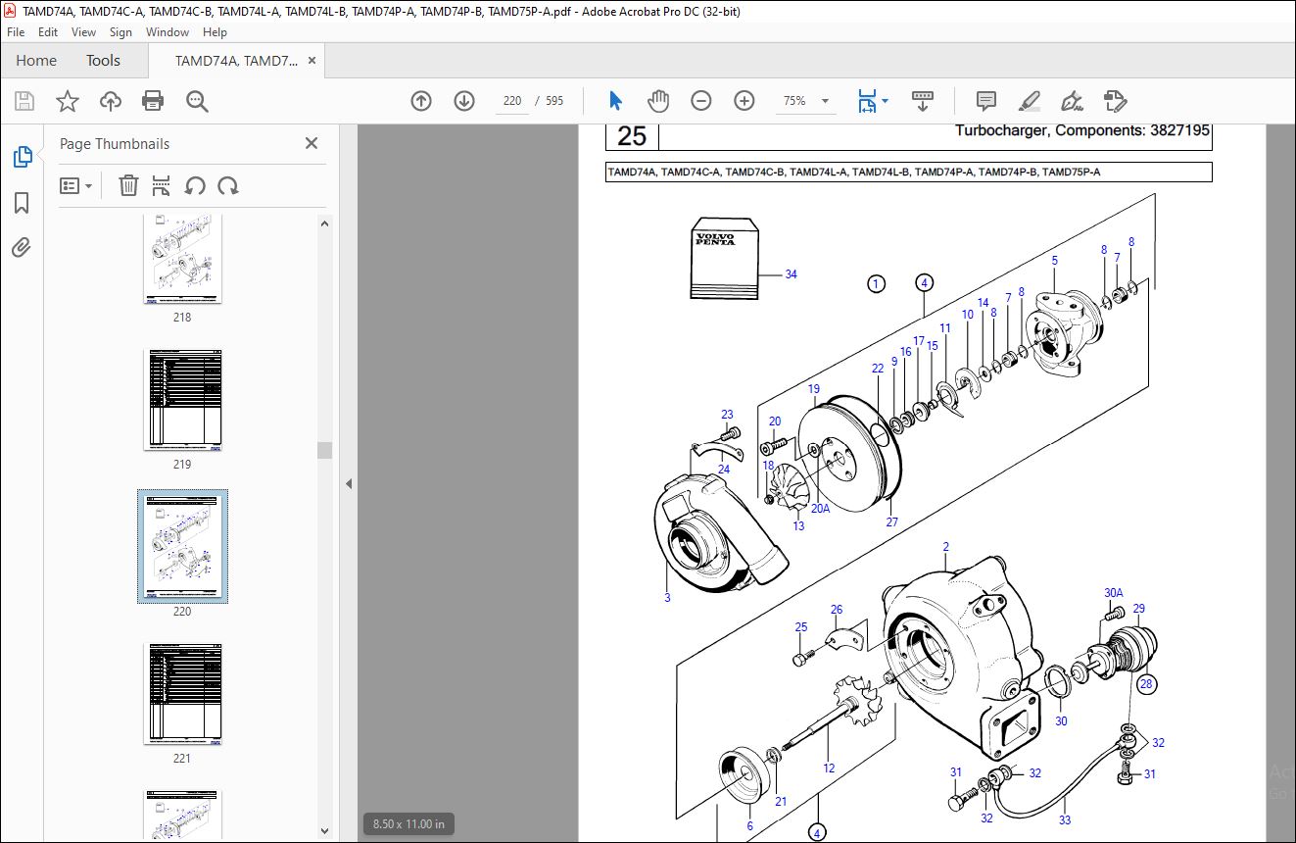Collapse the navigation pane arrow
The image size is (1296, 843).
(348, 483)
